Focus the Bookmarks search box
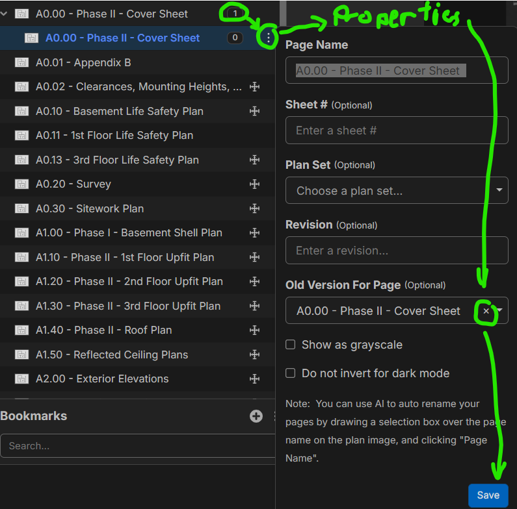The image size is (517, 509). coord(137,446)
